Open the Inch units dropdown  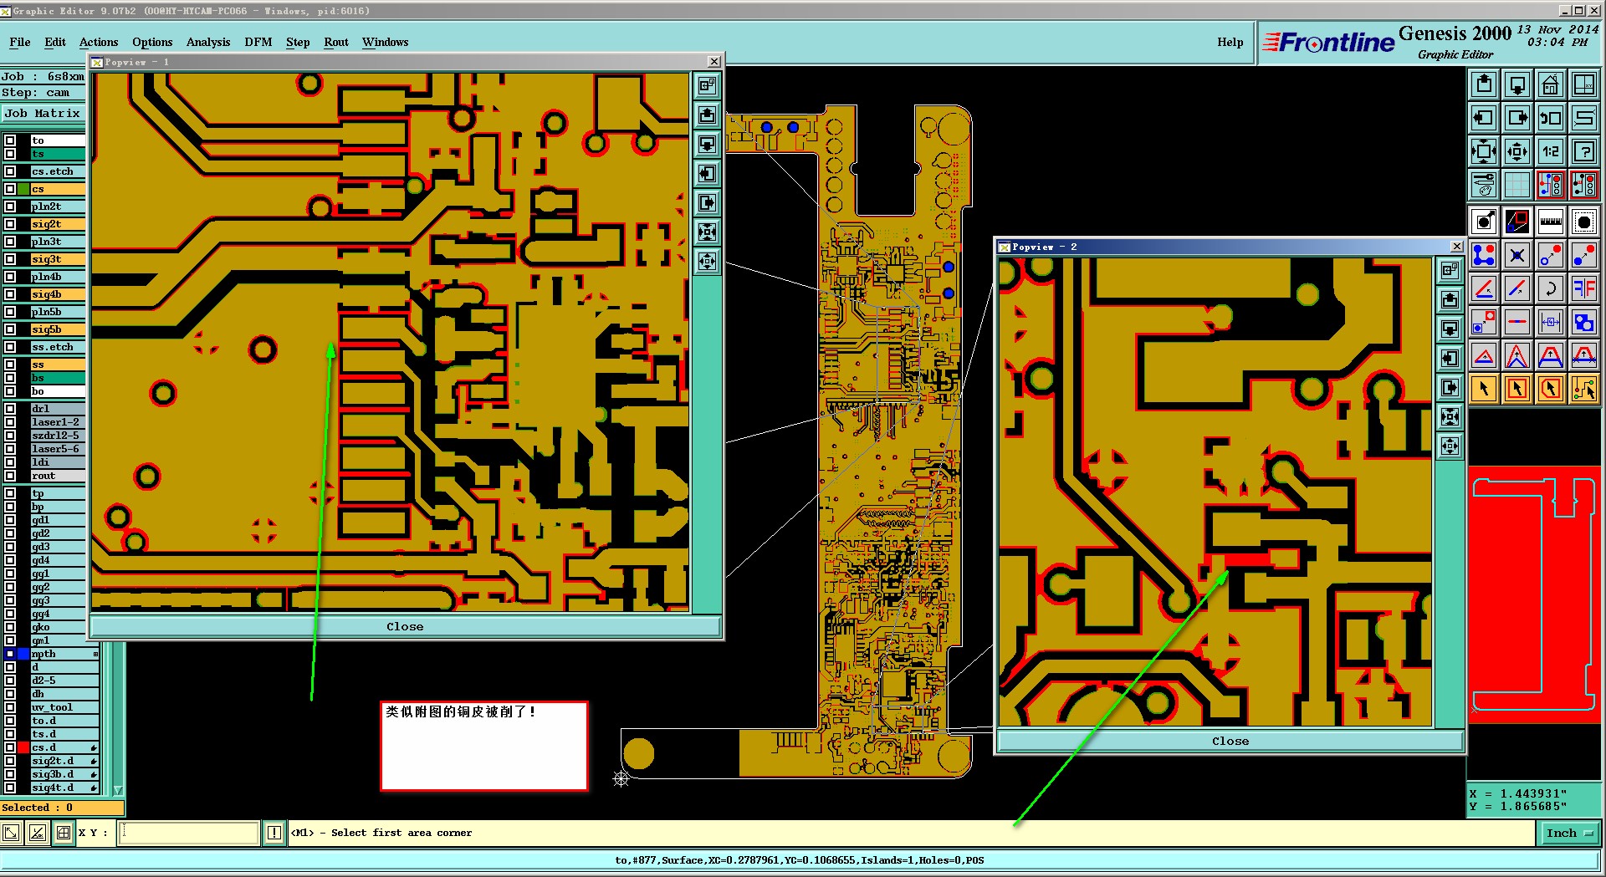coord(1569,833)
